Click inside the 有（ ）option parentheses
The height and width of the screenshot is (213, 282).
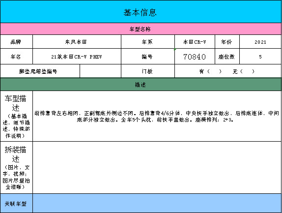tap(214, 71)
